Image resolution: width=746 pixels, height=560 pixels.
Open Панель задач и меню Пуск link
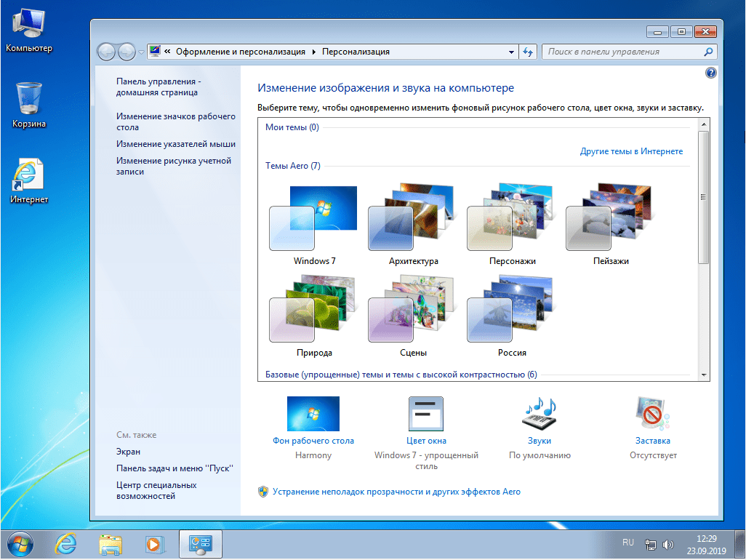[175, 468]
